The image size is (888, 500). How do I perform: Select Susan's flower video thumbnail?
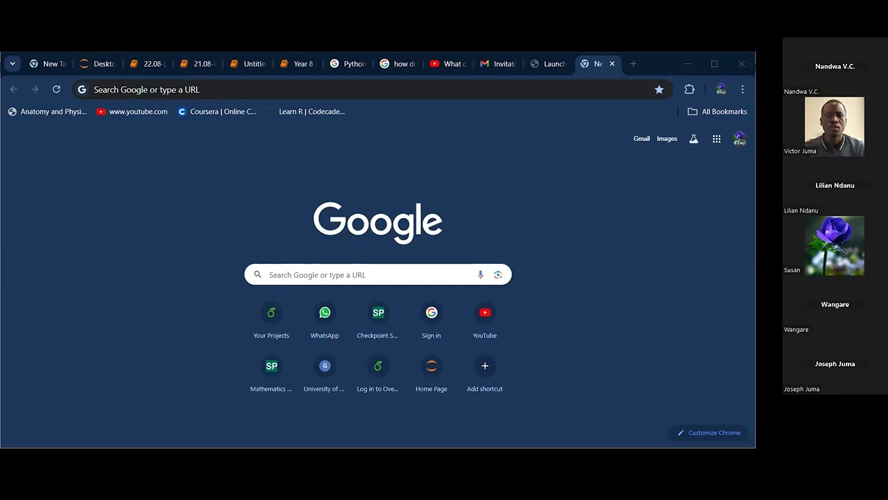pos(835,246)
